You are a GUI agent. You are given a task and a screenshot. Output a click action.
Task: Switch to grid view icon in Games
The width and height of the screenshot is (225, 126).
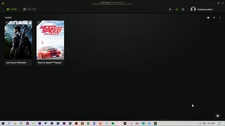[x=208, y=18]
